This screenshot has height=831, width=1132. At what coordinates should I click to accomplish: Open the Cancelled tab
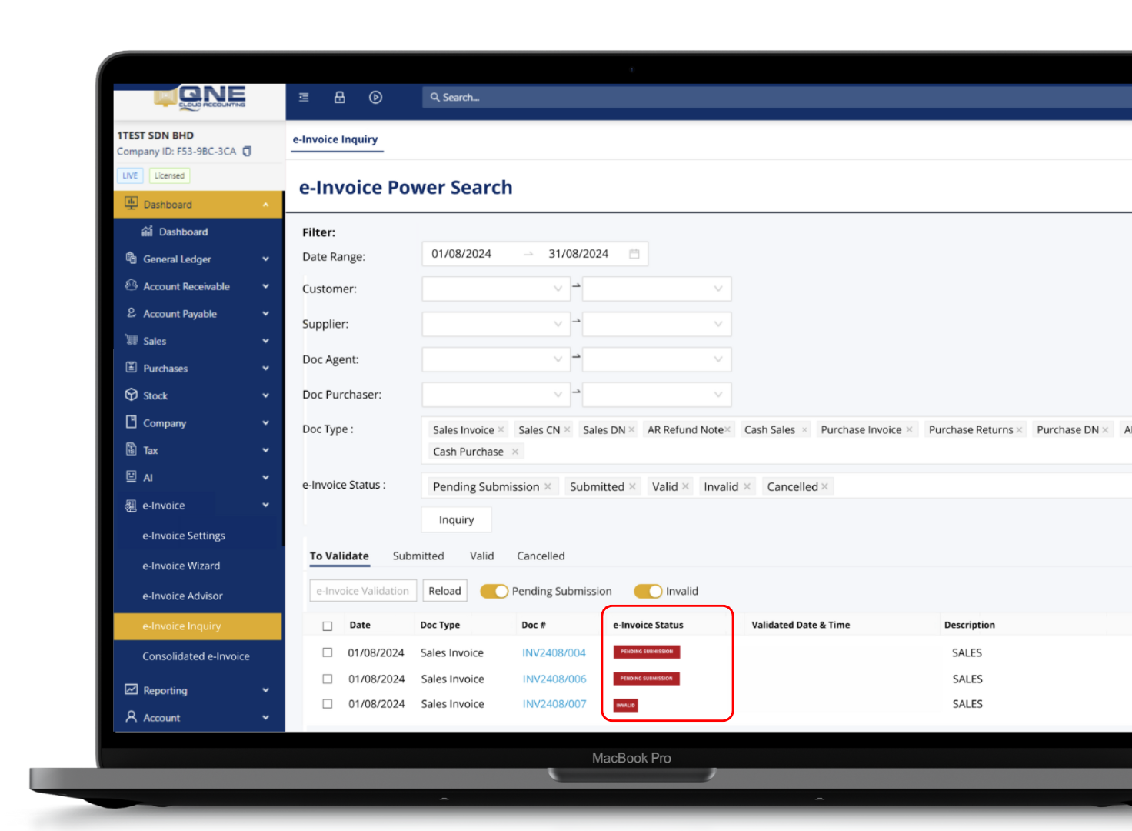click(541, 556)
